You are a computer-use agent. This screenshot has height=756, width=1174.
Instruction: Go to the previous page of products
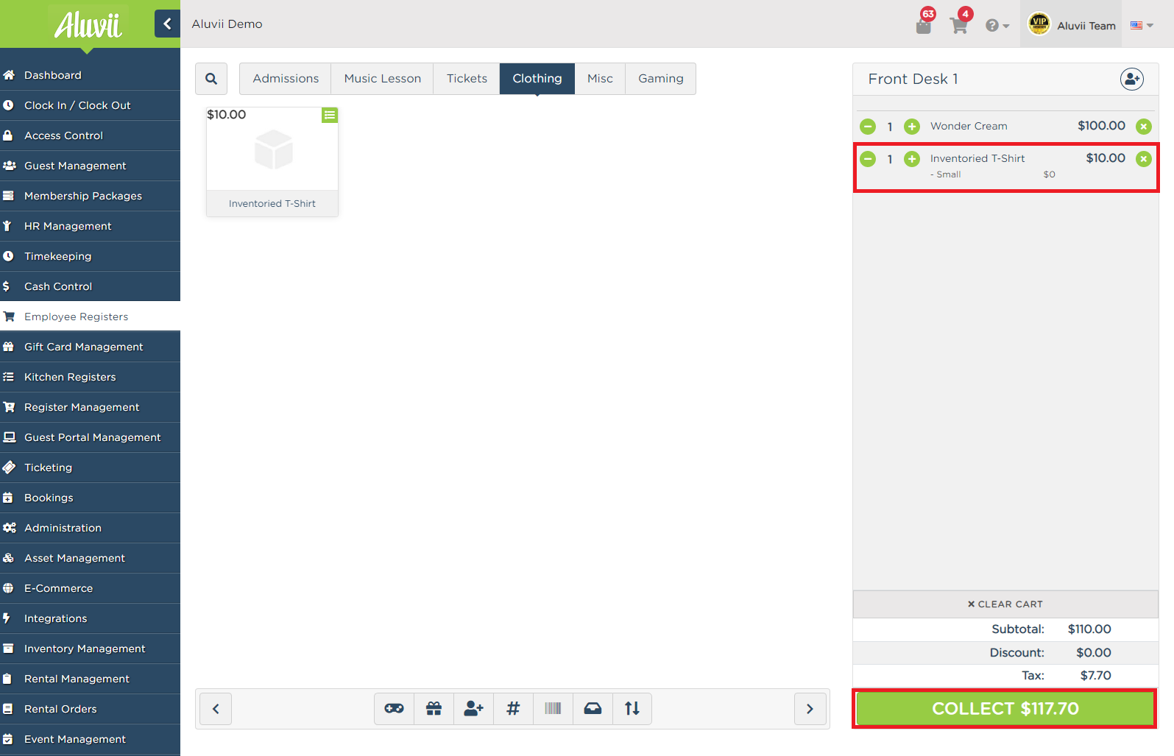coord(216,709)
